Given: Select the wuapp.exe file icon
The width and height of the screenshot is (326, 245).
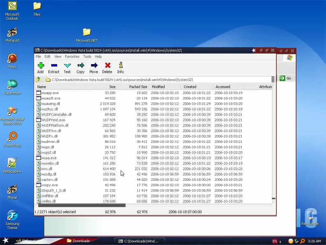Looking at the screenshot, I should (x=39, y=93).
